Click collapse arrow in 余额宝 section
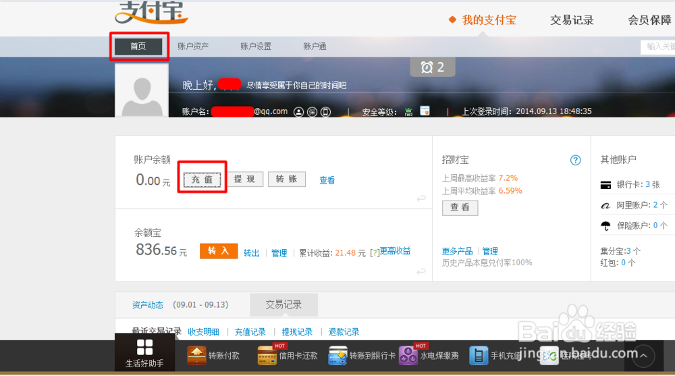 tap(421, 271)
